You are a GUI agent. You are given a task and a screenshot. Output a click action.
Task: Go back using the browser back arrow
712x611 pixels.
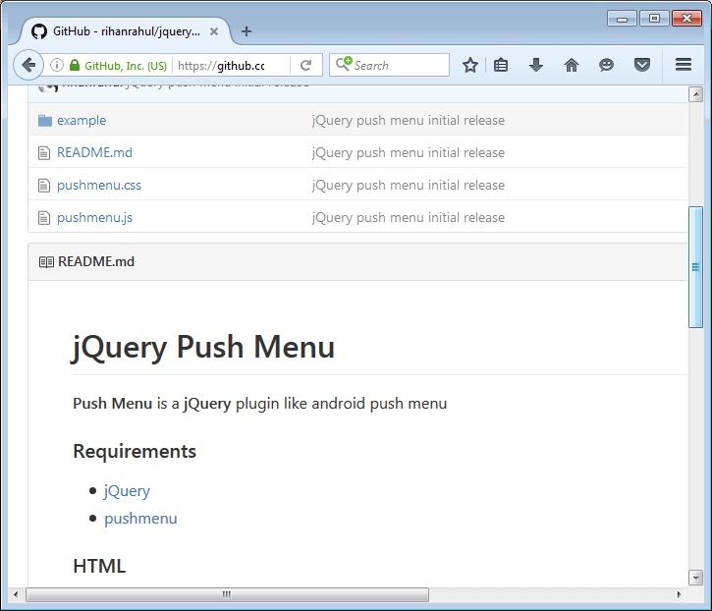pos(28,65)
